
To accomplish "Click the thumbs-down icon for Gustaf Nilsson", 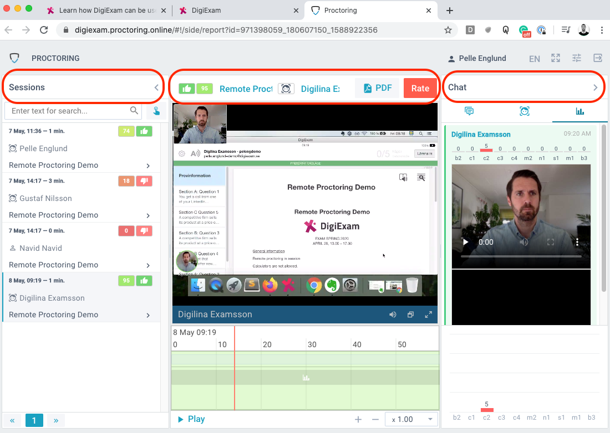I will click(144, 181).
